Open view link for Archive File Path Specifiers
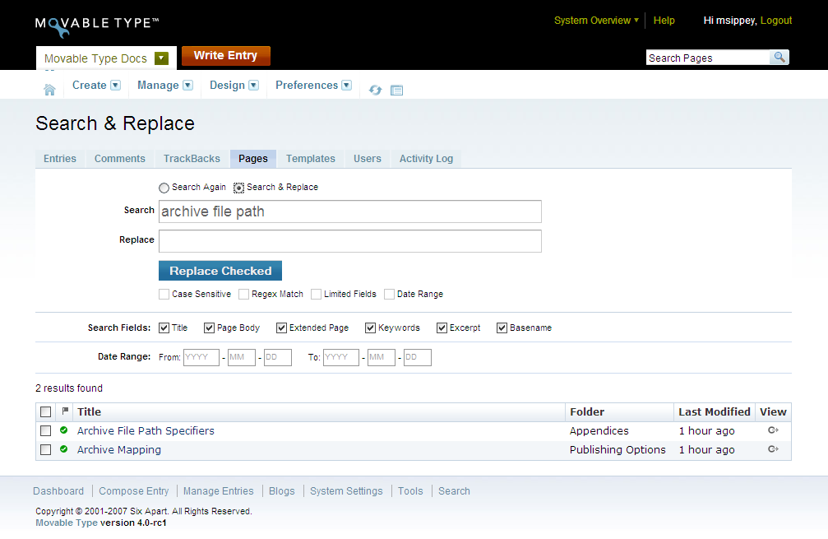Image resolution: width=828 pixels, height=539 pixels. (x=772, y=430)
